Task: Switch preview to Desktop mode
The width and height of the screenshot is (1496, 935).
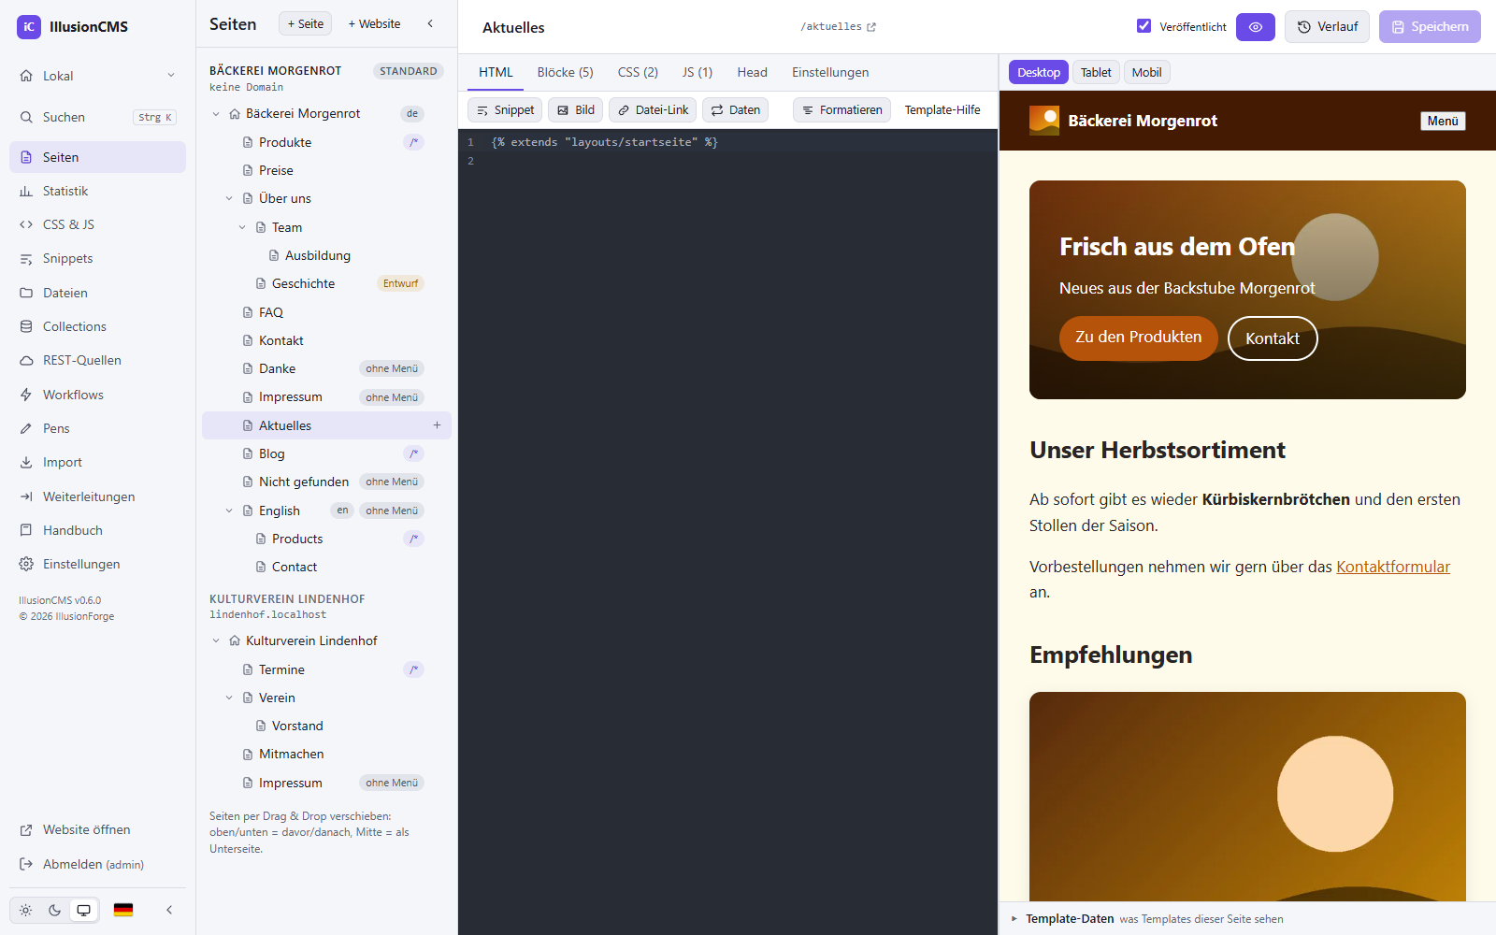Action: pos(1039,72)
